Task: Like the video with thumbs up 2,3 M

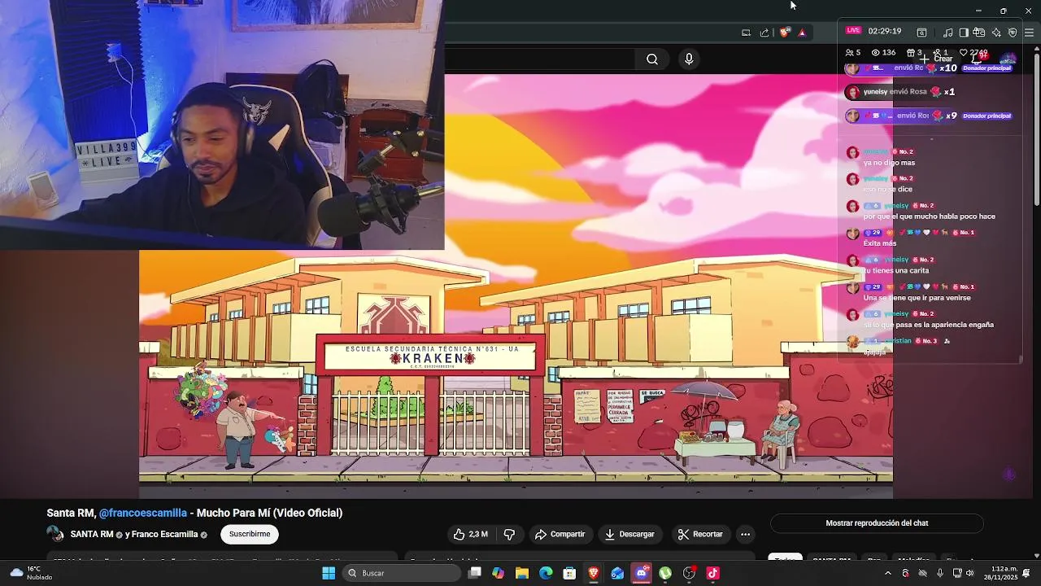Action: coord(470,534)
